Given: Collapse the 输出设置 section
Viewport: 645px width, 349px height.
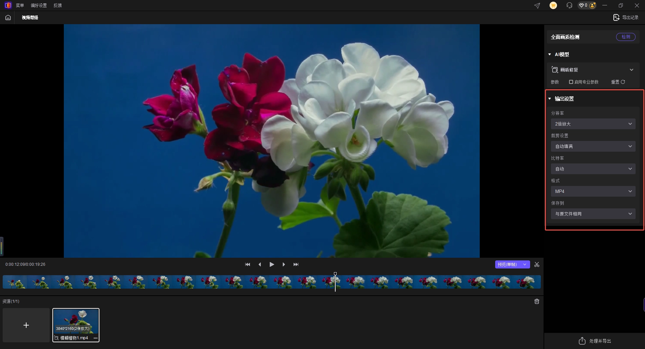Looking at the screenshot, I should click(x=550, y=99).
